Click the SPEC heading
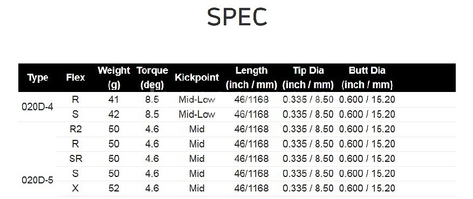Screen dimensions: 473x199 click(237, 17)
